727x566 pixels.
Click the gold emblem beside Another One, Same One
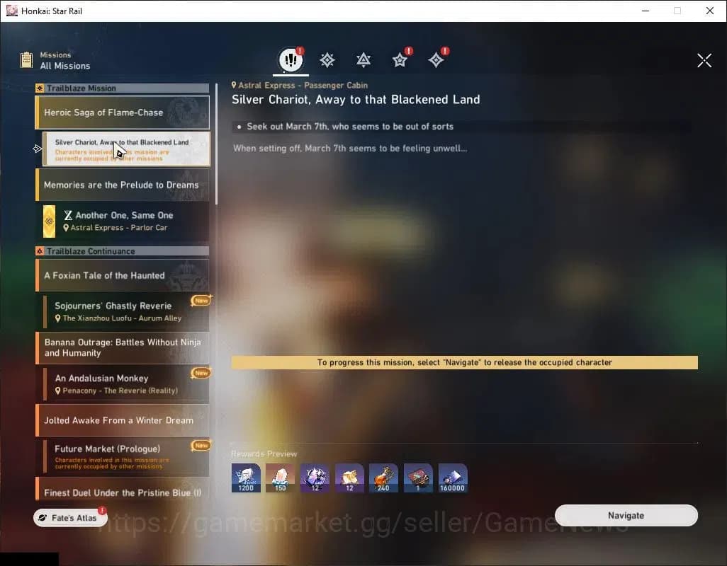(x=49, y=221)
